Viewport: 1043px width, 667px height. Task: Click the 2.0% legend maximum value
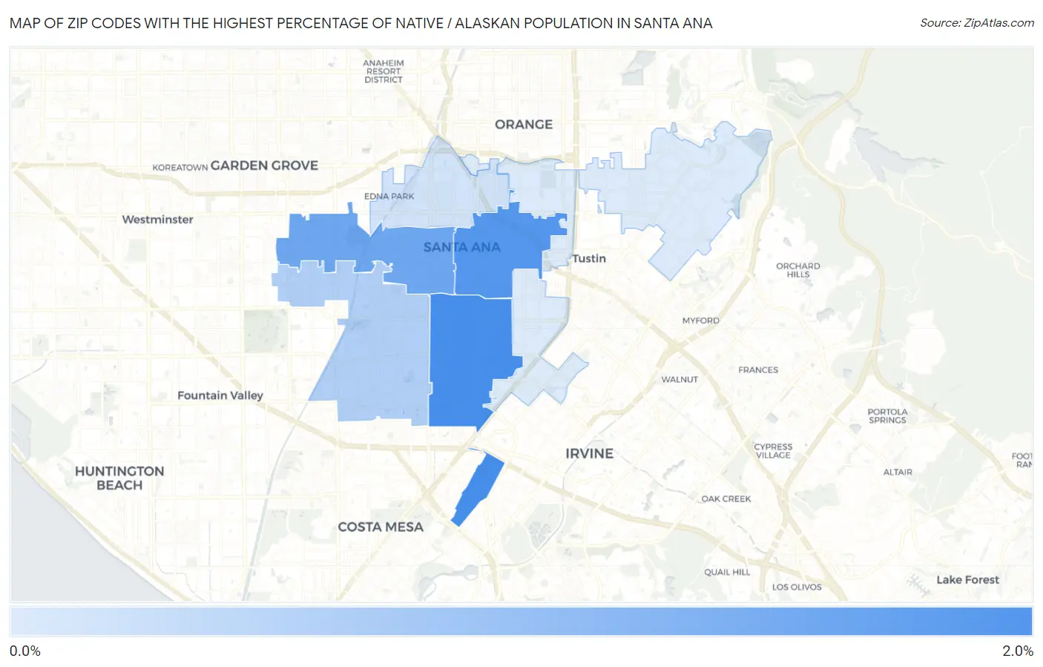(x=1018, y=651)
